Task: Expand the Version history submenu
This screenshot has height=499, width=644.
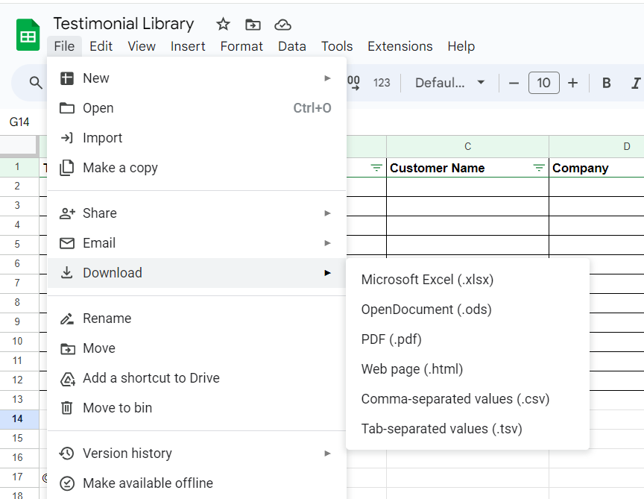Action: [x=197, y=453]
